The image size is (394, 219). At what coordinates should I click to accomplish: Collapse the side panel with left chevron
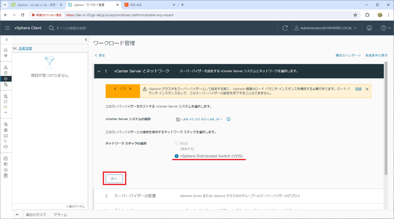pos(86,40)
